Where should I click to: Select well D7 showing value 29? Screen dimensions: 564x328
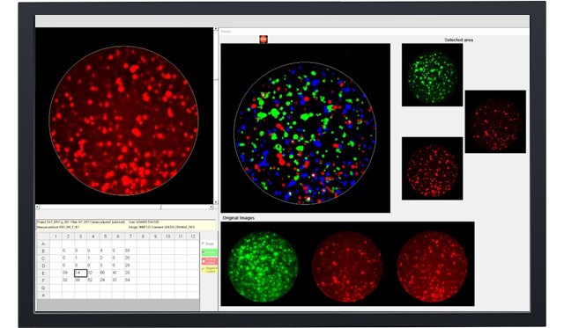[130, 266]
